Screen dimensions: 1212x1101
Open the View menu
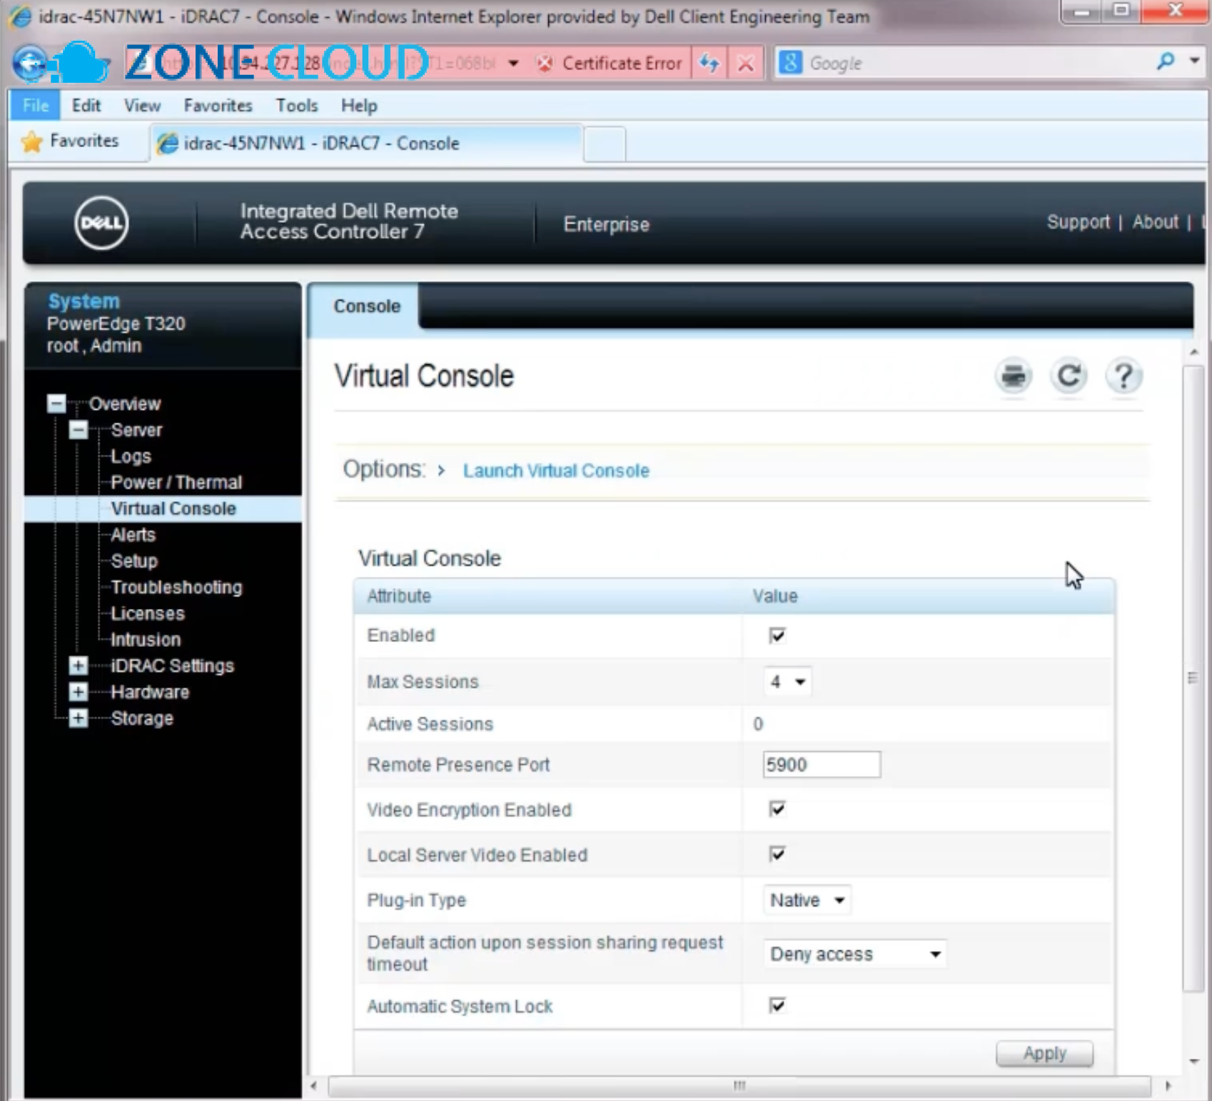(142, 106)
